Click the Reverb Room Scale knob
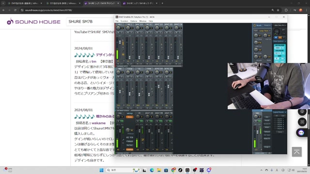 (x=256, y=50)
